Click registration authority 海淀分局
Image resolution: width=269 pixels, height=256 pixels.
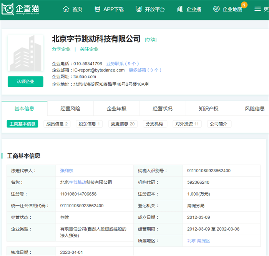[x=196, y=206]
